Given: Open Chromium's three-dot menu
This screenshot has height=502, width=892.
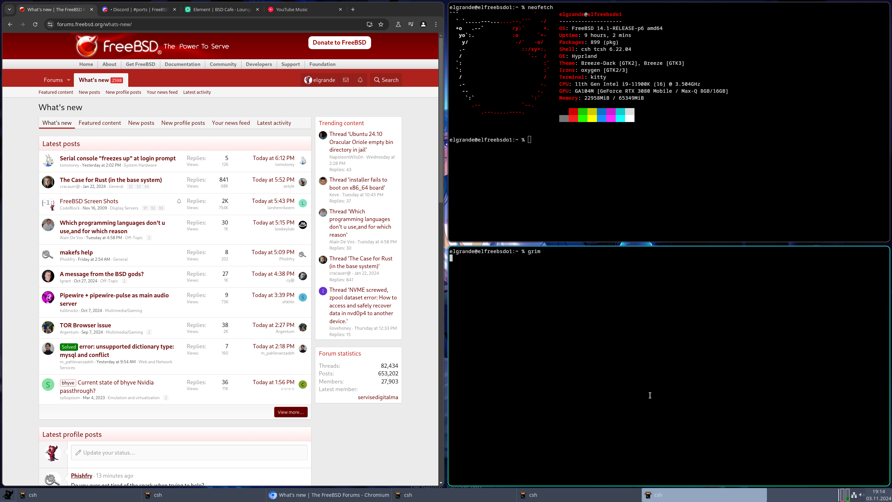Looking at the screenshot, I should [436, 24].
